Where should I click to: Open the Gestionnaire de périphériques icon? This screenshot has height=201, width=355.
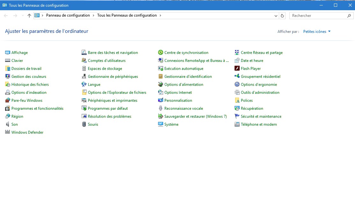click(84, 76)
